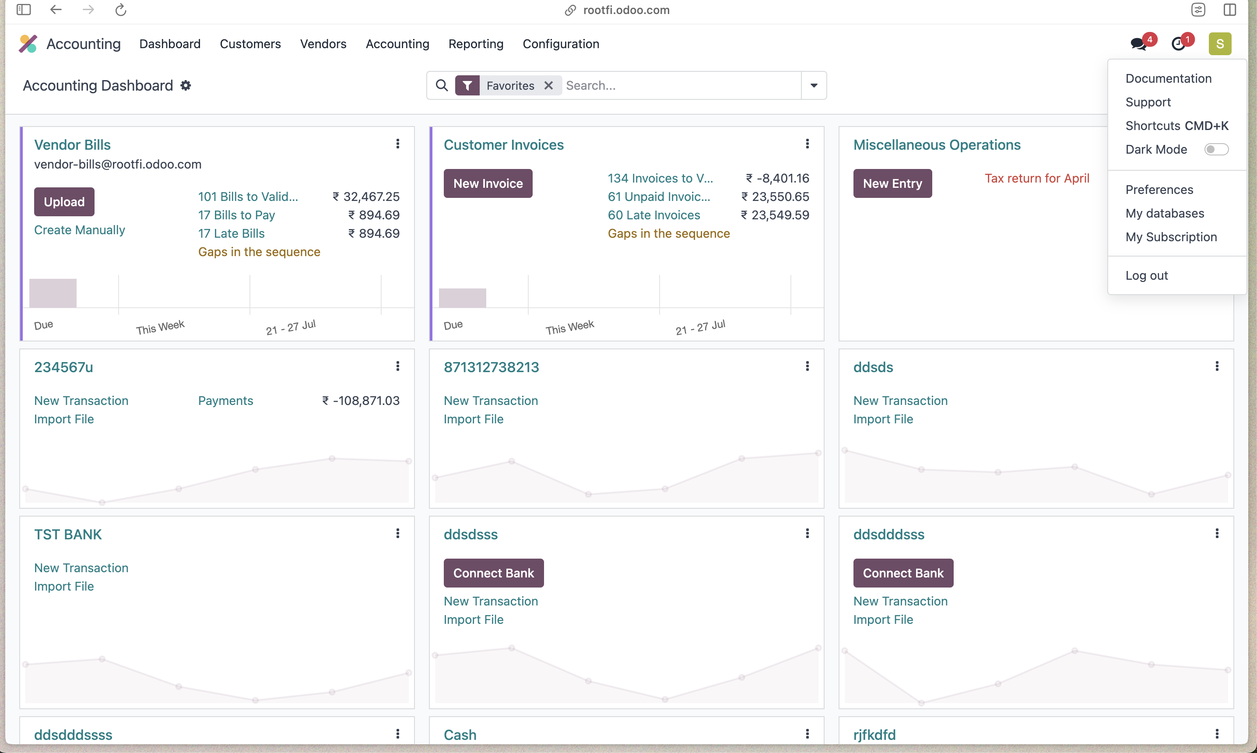Toggle the browser sidebar icon

(23, 10)
